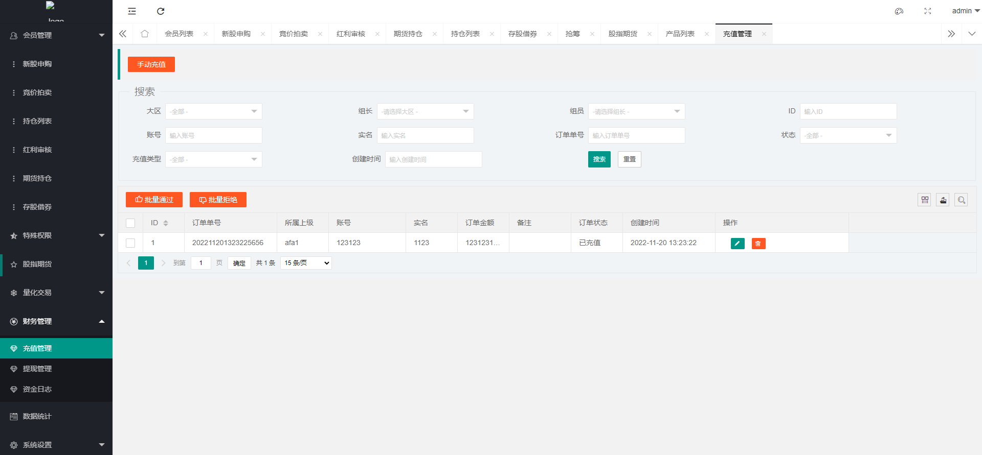Refresh the page with the reload icon

[161, 11]
